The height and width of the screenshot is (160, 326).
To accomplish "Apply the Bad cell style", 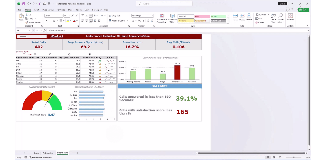I will pos(202,16).
